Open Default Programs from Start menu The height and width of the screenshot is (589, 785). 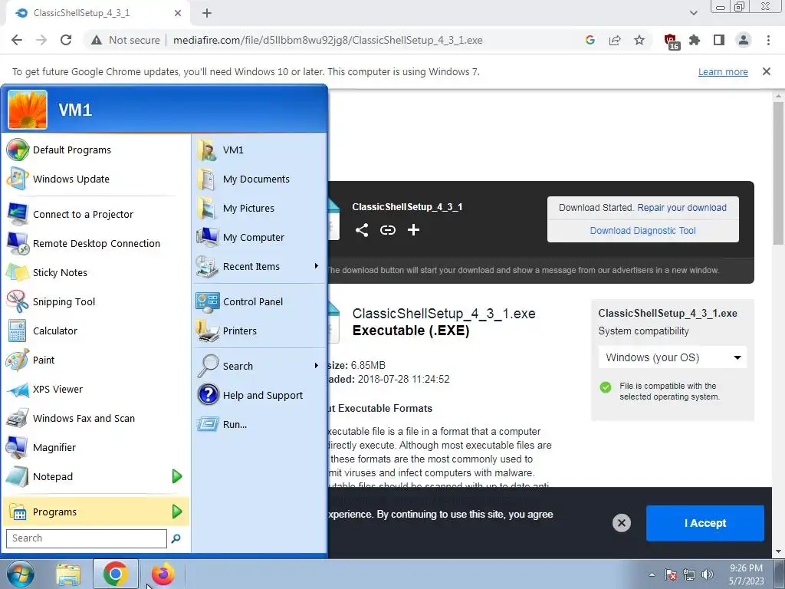coord(95,150)
